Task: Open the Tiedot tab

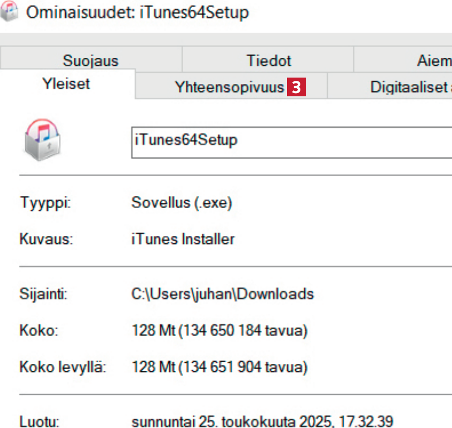Action: click(x=269, y=60)
